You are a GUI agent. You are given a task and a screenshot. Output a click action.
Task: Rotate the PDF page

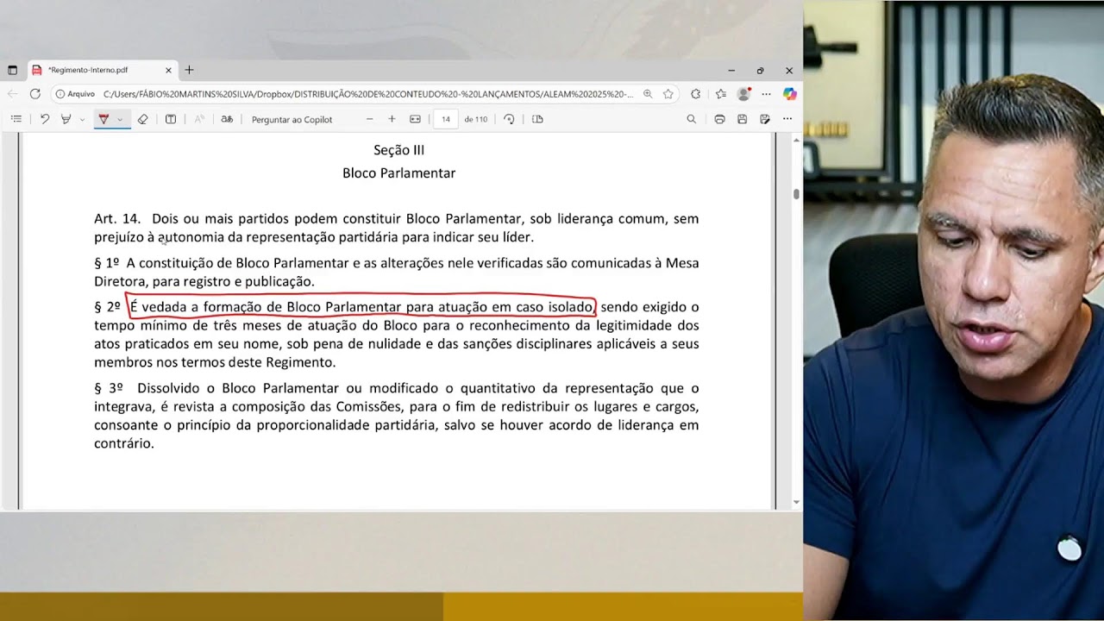pyautogui.click(x=509, y=119)
